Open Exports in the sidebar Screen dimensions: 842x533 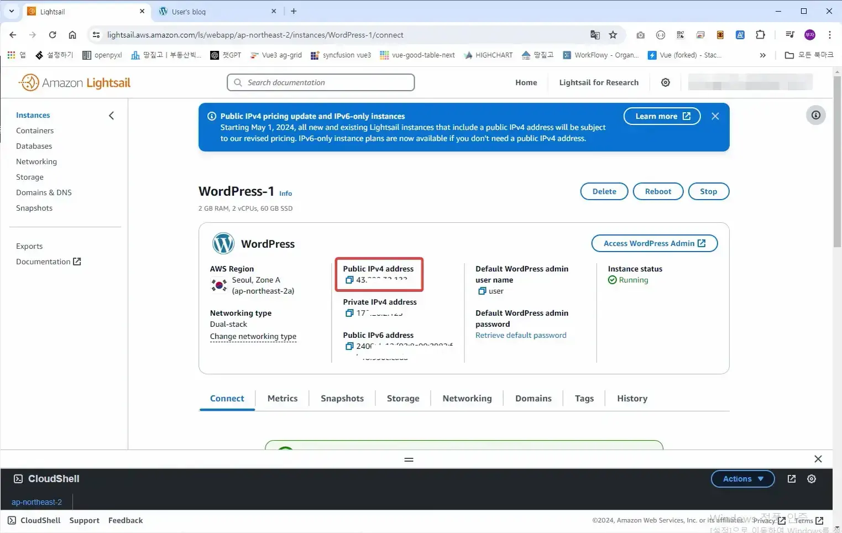(29, 246)
